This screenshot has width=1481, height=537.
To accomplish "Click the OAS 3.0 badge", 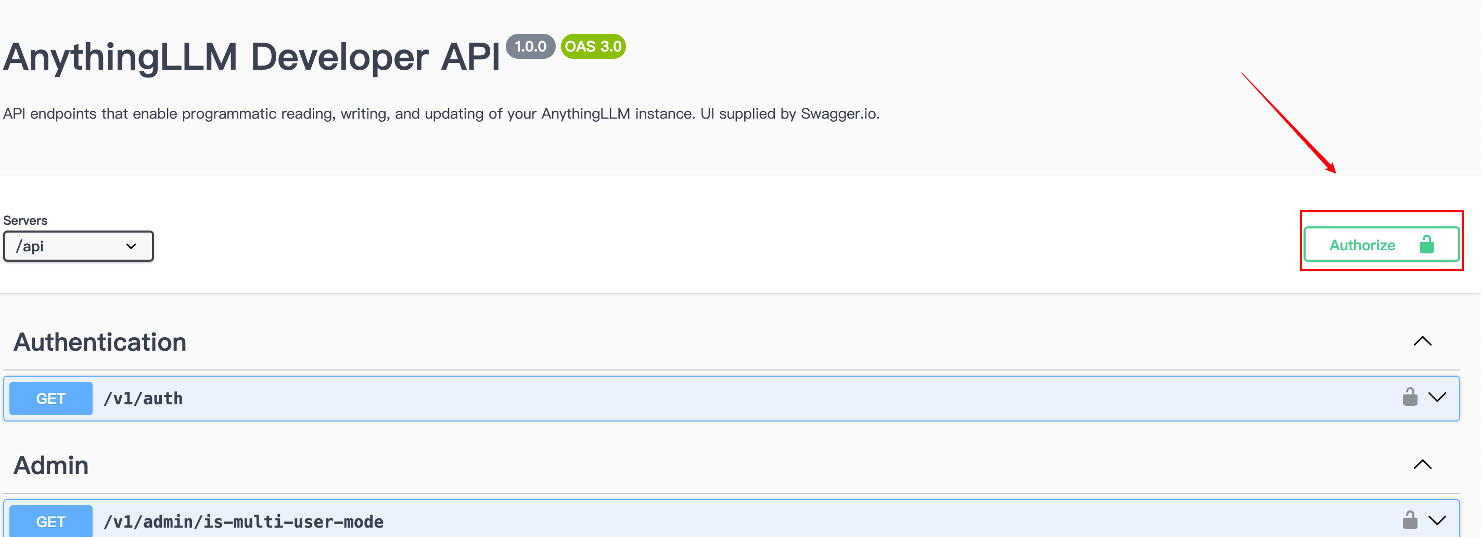I will [x=593, y=46].
